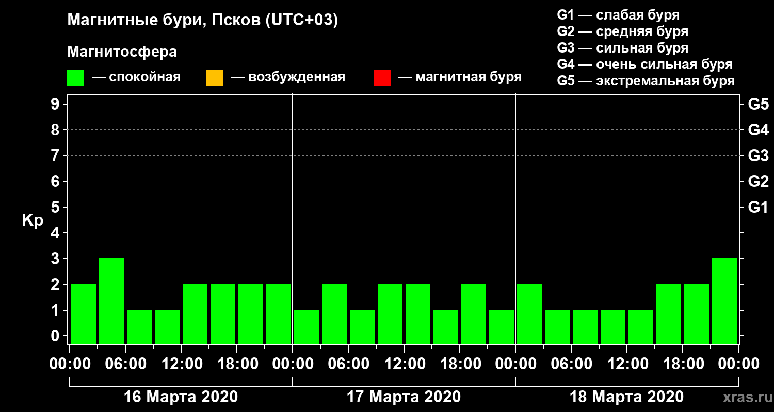Click the '— спокойная' legend text
774x412 pixels.
(x=136, y=78)
